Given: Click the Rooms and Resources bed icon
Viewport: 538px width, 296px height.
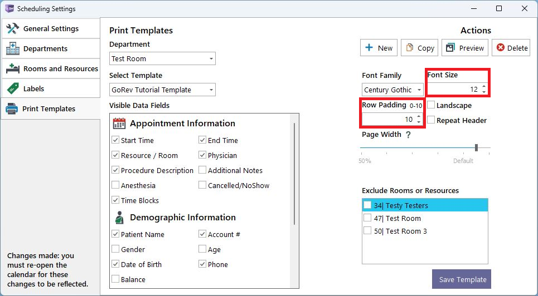Looking at the screenshot, I should point(13,68).
